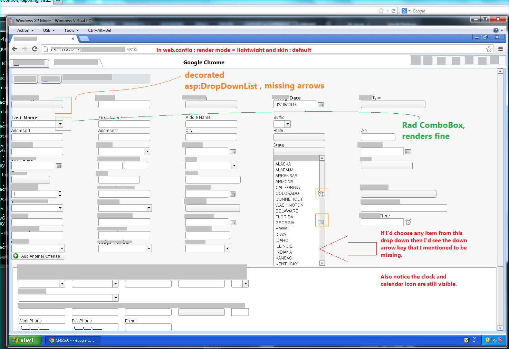Select ARIZONA in the State list
Viewport: 509px width, 349px height.
[297, 182]
